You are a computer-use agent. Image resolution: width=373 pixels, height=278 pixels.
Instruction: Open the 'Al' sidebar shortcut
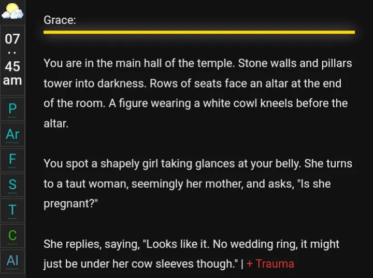click(x=12, y=260)
